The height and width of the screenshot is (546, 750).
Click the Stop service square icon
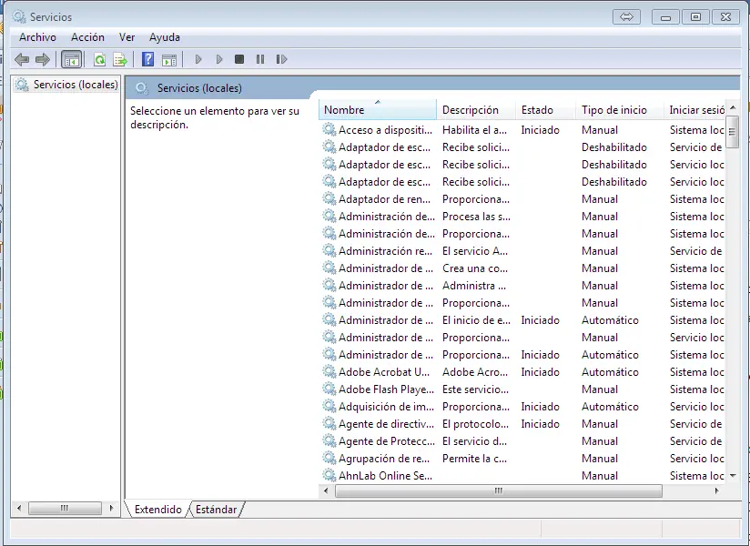(x=239, y=59)
